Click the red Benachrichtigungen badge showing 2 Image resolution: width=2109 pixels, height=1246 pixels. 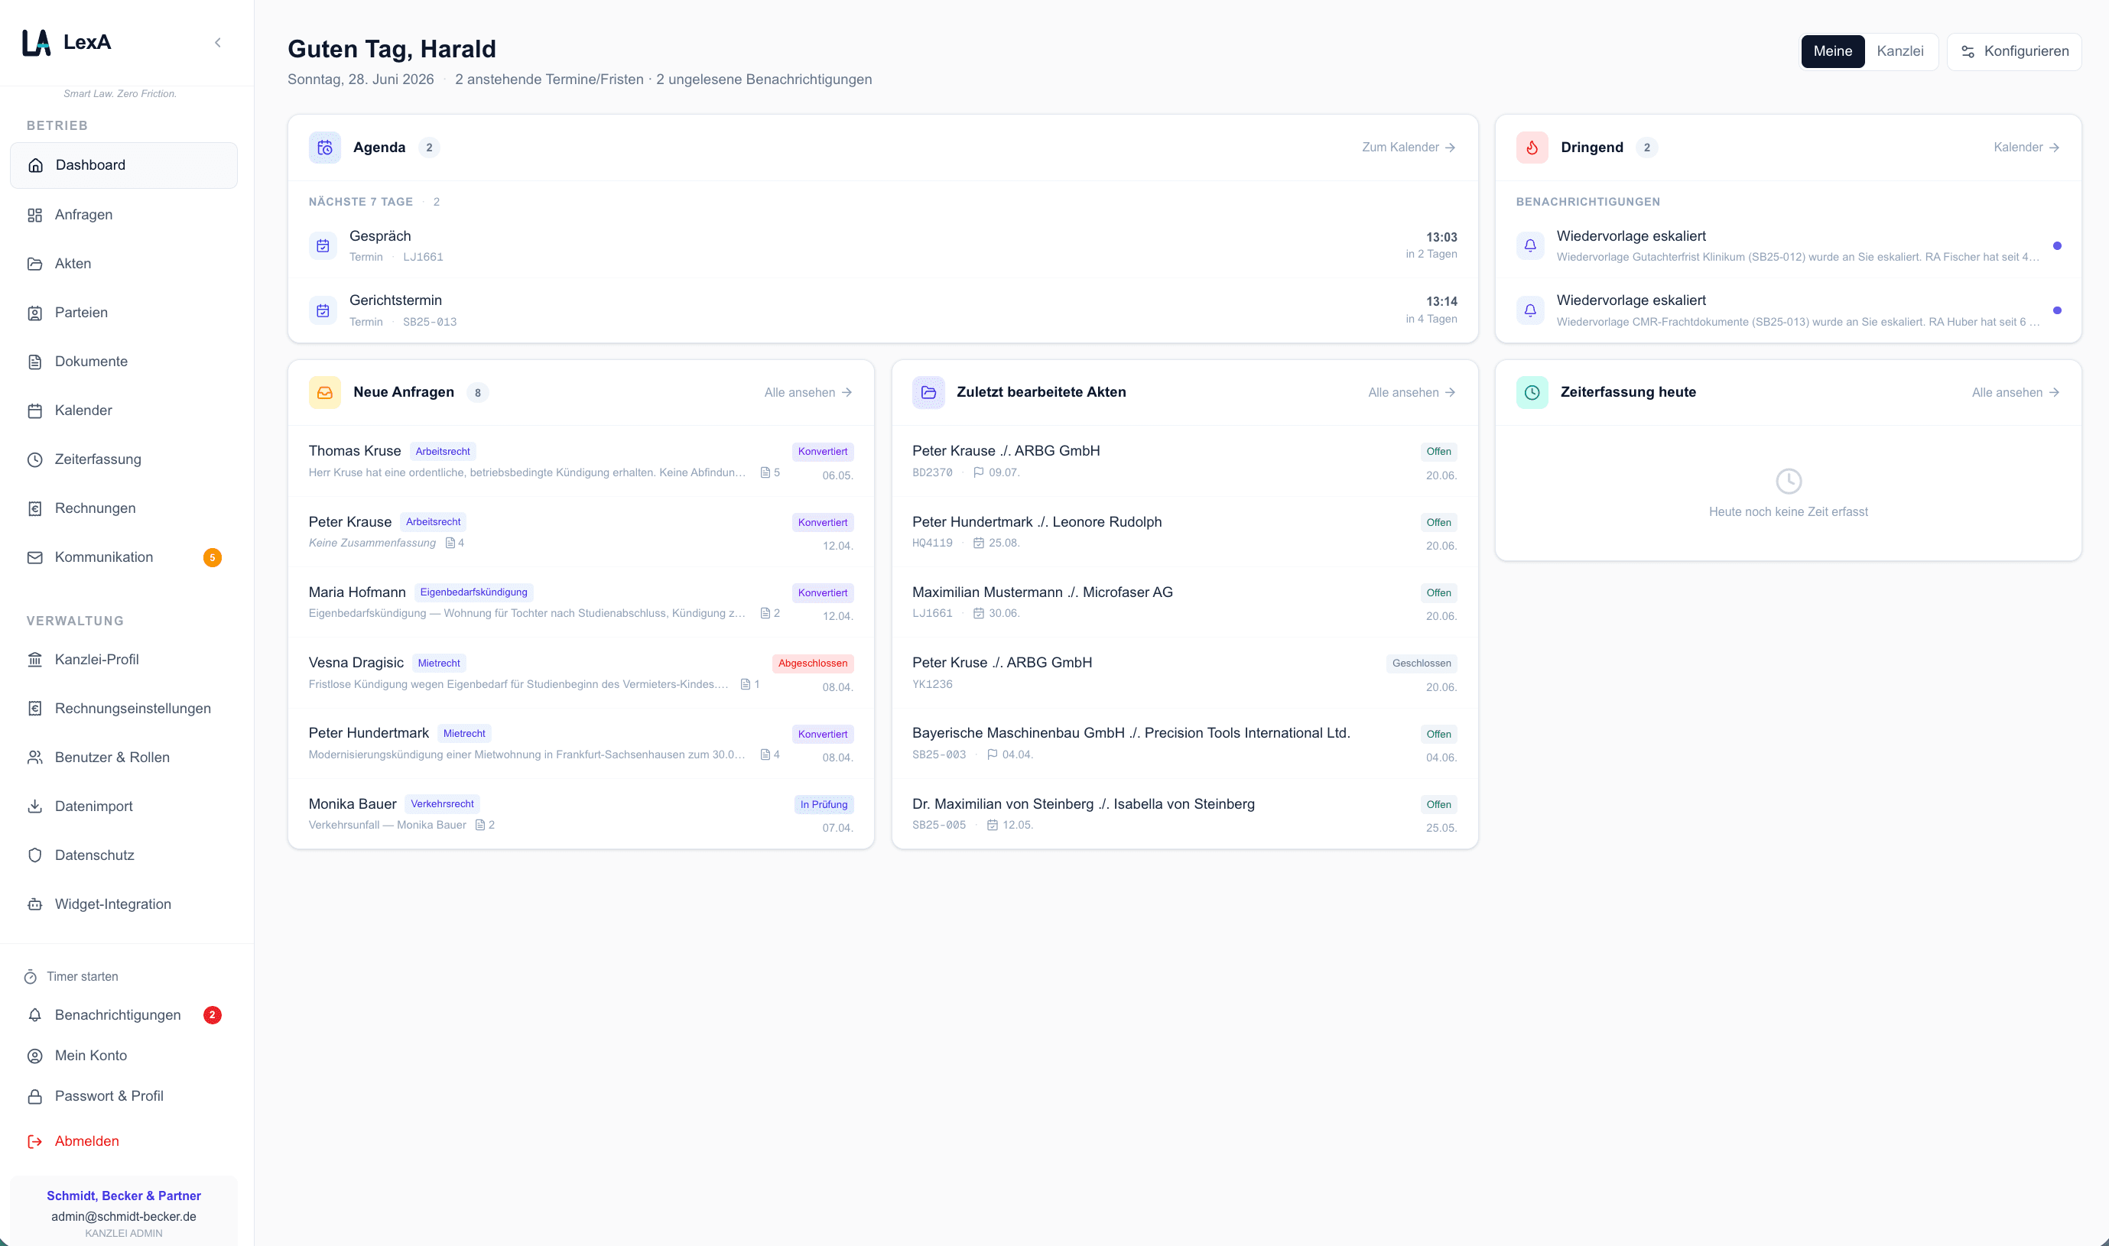213,1015
